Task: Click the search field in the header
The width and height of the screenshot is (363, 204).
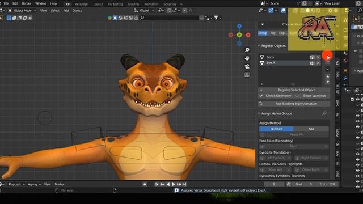Action: [169, 18]
